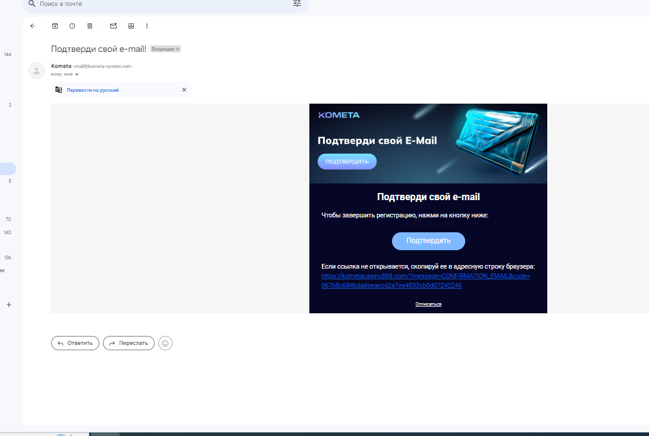Add emoji reaction with smiley icon
The height and width of the screenshot is (436, 649).
[x=165, y=343]
